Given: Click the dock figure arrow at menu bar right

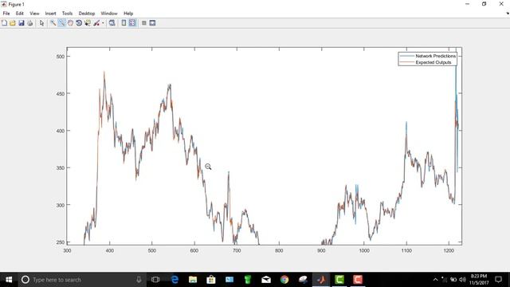Looking at the screenshot, I should tap(508, 14).
